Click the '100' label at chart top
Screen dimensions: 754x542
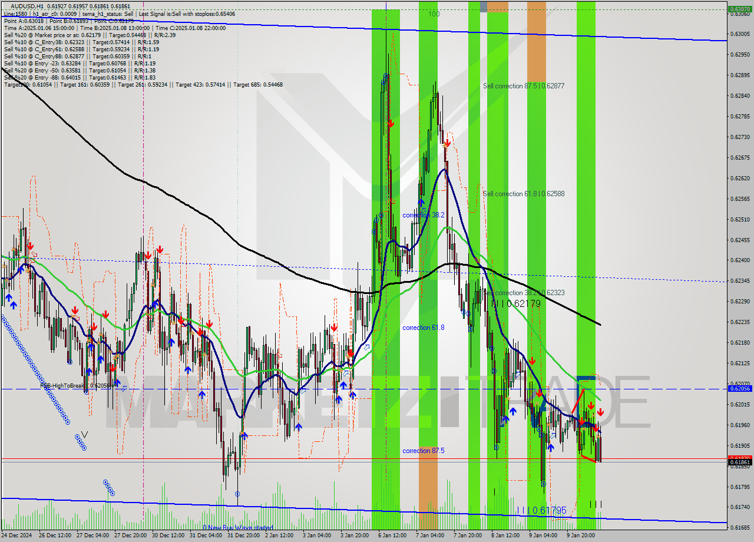pos(434,14)
